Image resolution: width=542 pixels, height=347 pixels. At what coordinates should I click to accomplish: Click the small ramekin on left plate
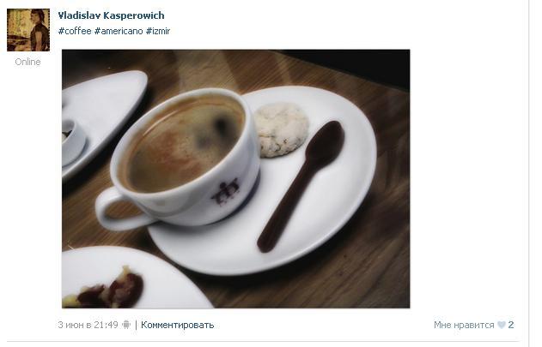(x=73, y=141)
